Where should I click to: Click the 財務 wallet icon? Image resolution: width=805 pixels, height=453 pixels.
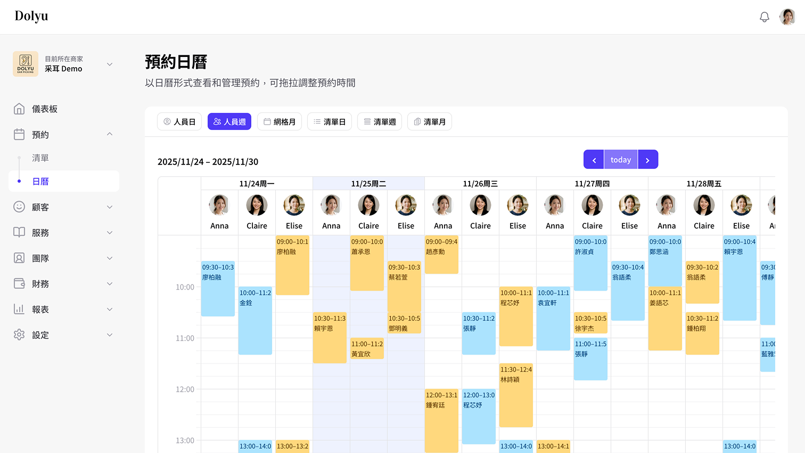click(19, 284)
